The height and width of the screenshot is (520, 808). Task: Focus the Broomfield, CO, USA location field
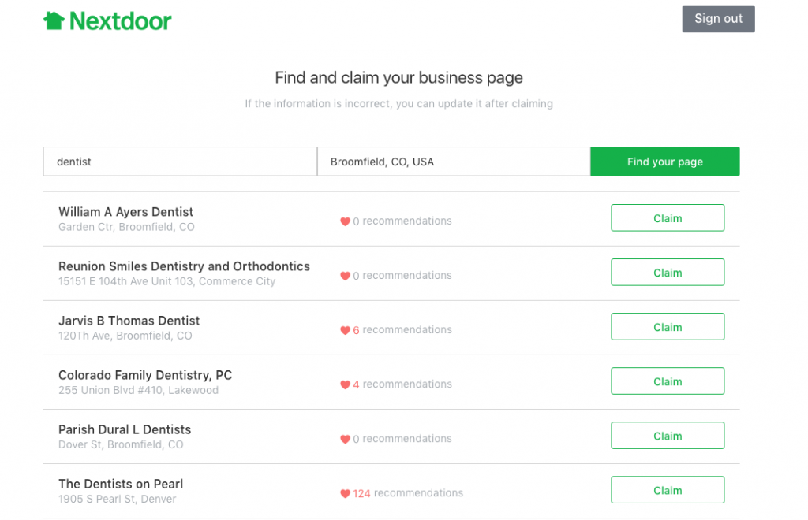pyautogui.click(x=454, y=162)
